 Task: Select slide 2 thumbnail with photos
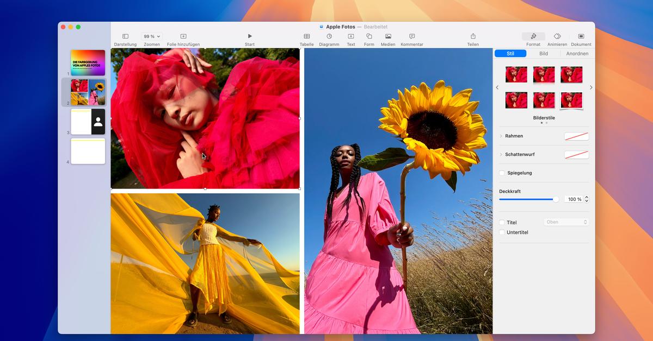tap(88, 92)
